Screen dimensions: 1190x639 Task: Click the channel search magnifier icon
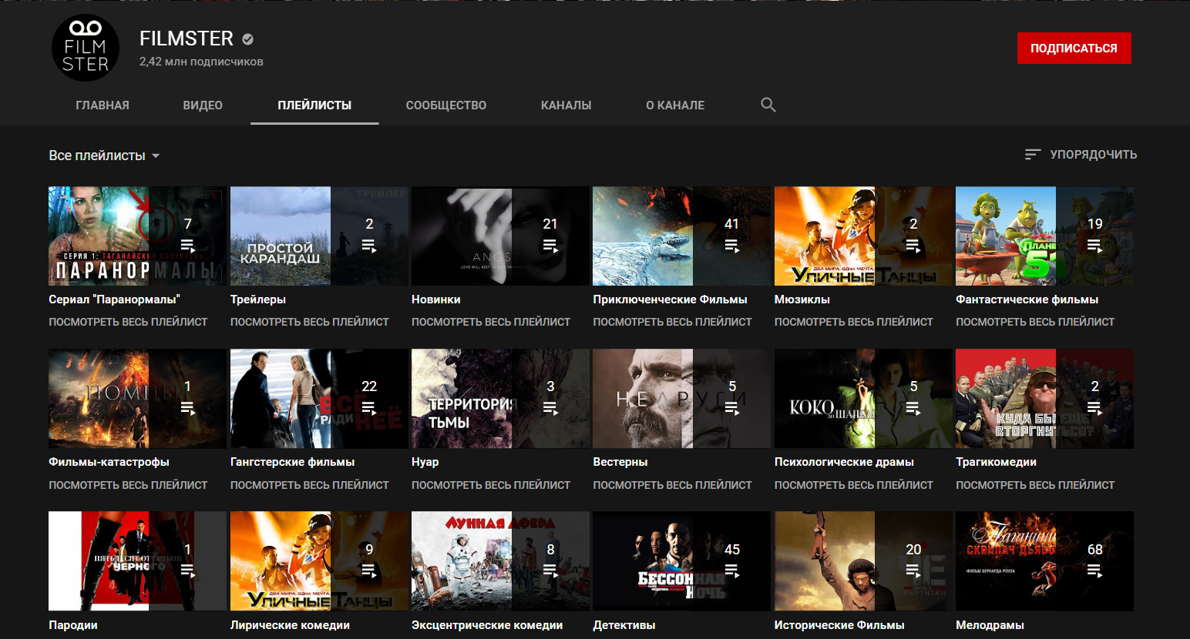pos(768,105)
